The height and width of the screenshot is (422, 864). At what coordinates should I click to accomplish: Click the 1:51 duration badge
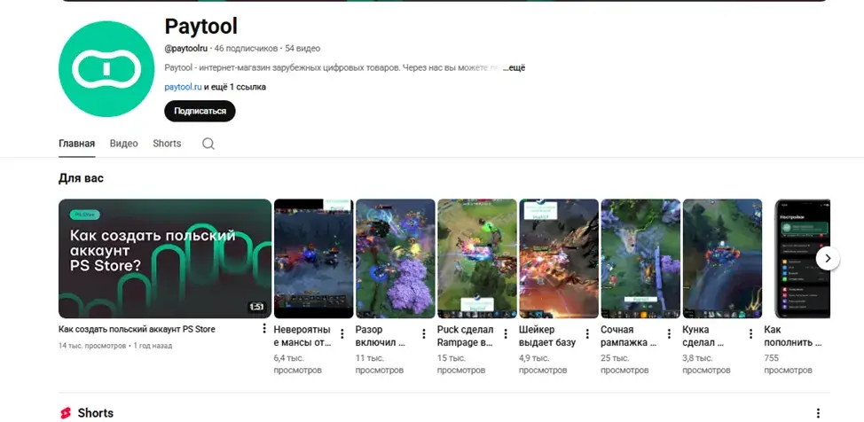click(x=256, y=307)
